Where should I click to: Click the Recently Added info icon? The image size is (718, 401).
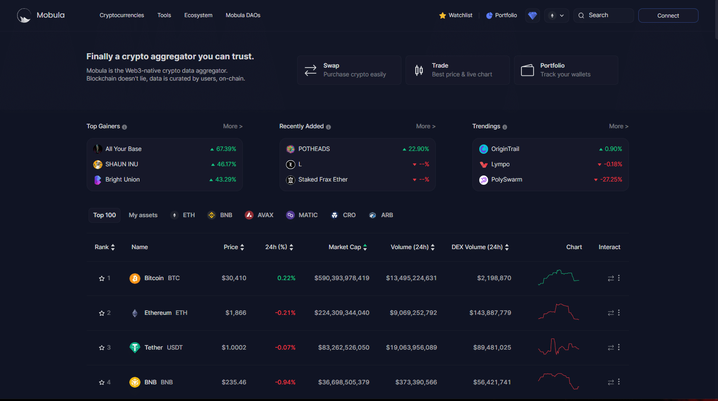(x=328, y=127)
